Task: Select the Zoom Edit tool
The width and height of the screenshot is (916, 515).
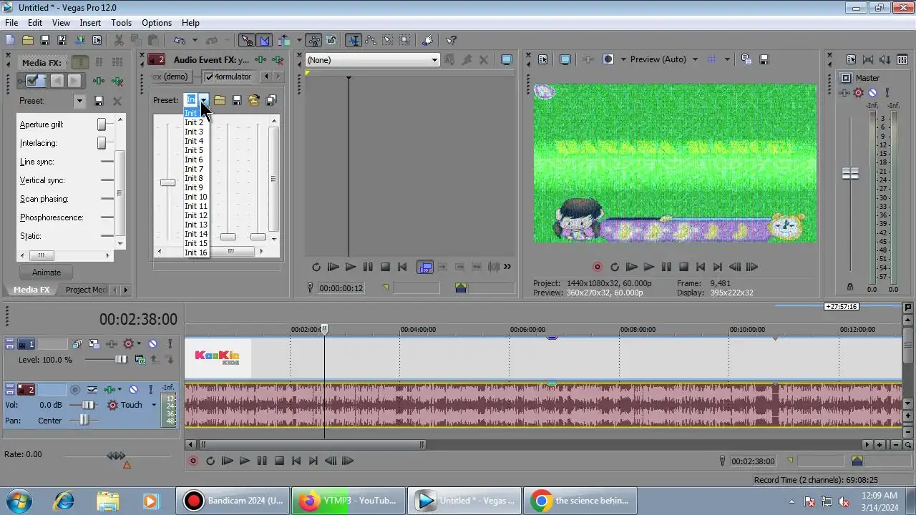Action: (x=404, y=40)
